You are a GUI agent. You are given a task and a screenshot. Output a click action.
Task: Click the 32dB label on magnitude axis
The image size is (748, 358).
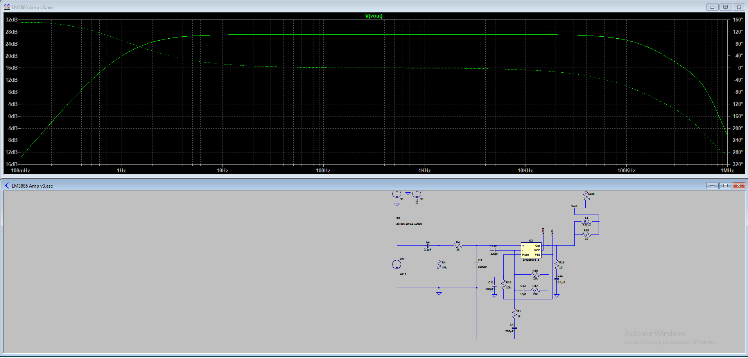pos(12,20)
